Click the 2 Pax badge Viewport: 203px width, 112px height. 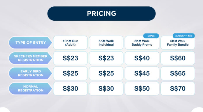[x=151, y=36]
